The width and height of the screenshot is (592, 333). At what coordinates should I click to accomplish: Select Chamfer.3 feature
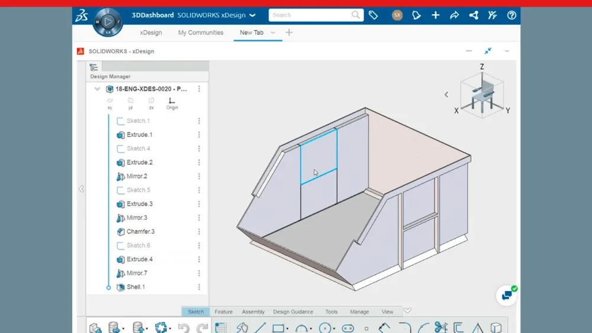point(140,231)
